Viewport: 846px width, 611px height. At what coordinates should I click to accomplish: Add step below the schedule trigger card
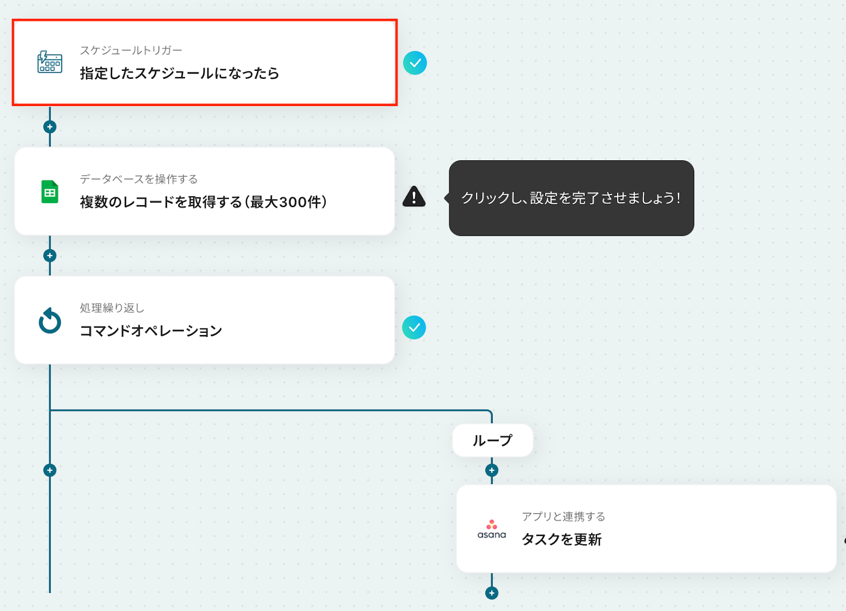[x=50, y=127]
